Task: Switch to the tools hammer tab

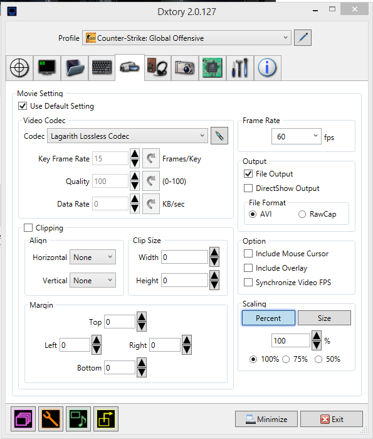Action: [240, 68]
